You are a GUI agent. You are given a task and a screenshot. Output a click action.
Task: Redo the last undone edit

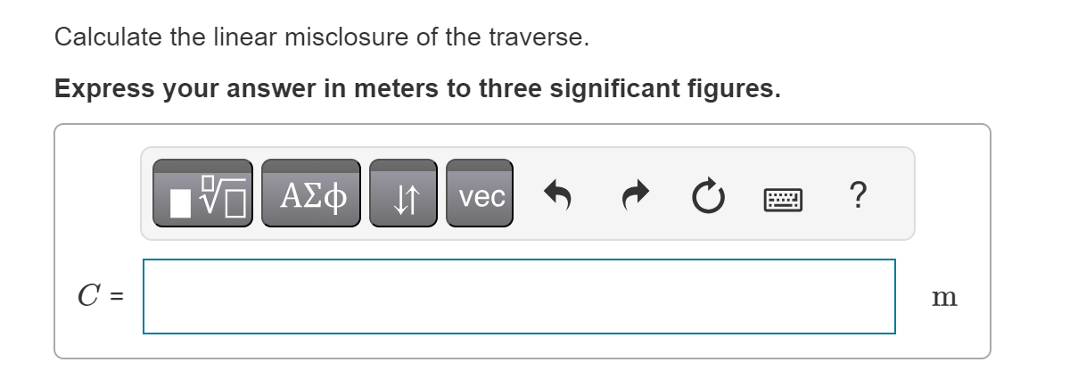(632, 194)
